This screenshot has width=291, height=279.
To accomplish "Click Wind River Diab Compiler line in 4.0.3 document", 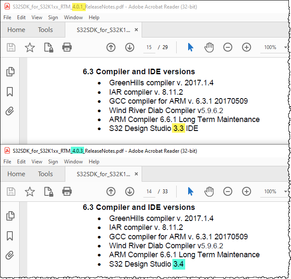I will click(166, 246).
